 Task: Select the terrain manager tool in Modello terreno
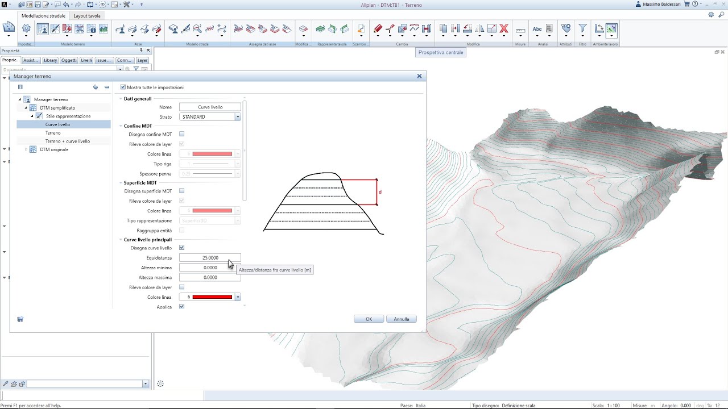[43, 29]
